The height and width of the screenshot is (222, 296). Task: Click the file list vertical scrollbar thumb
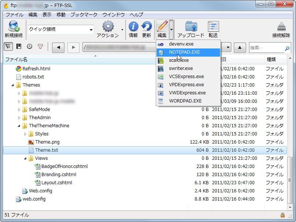(290, 180)
